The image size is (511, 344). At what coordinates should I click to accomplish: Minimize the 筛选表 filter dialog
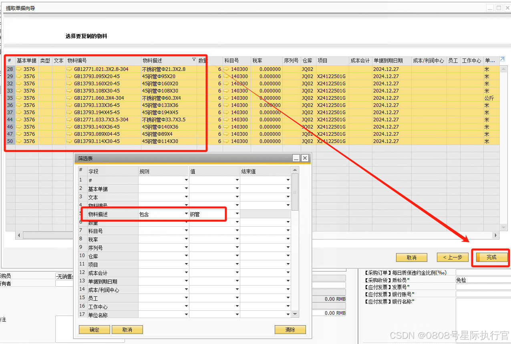click(296, 158)
